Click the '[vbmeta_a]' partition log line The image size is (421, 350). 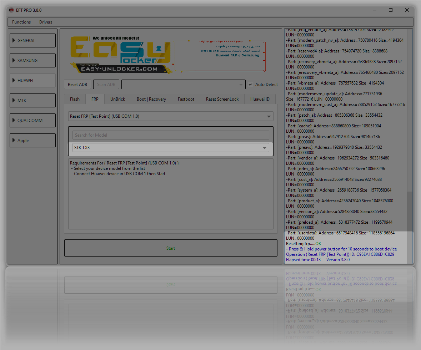[335, 86]
